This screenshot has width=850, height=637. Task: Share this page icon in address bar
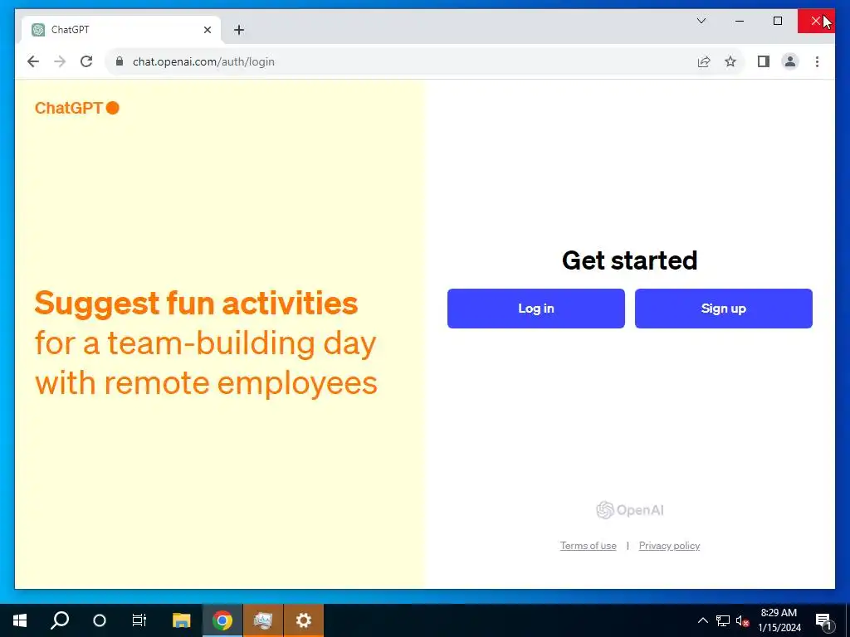pyautogui.click(x=704, y=61)
